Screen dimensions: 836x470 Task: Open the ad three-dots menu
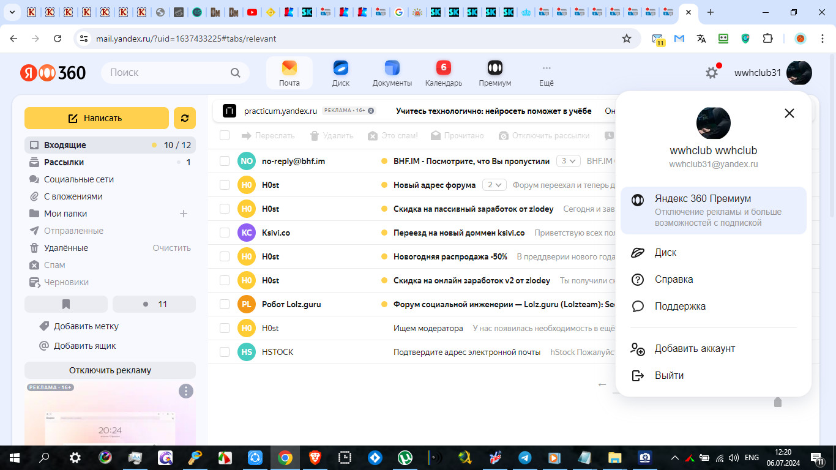(186, 391)
